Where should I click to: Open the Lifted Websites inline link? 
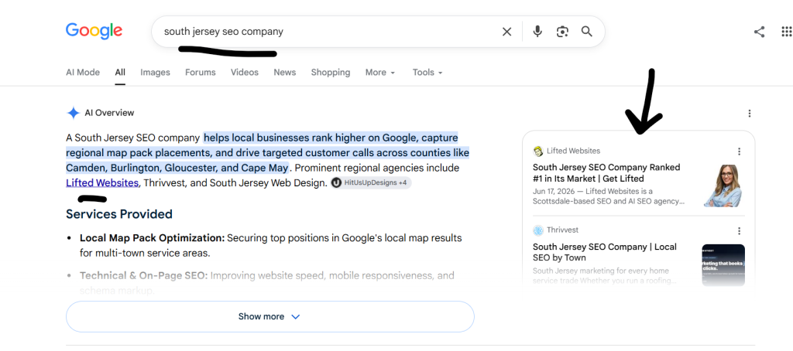[102, 182]
